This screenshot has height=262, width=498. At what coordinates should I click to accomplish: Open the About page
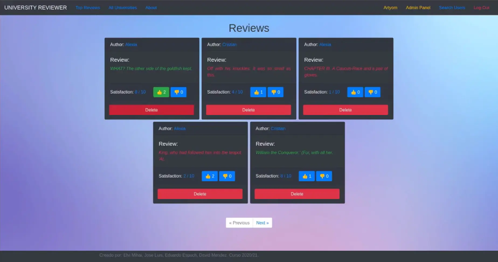click(x=151, y=8)
